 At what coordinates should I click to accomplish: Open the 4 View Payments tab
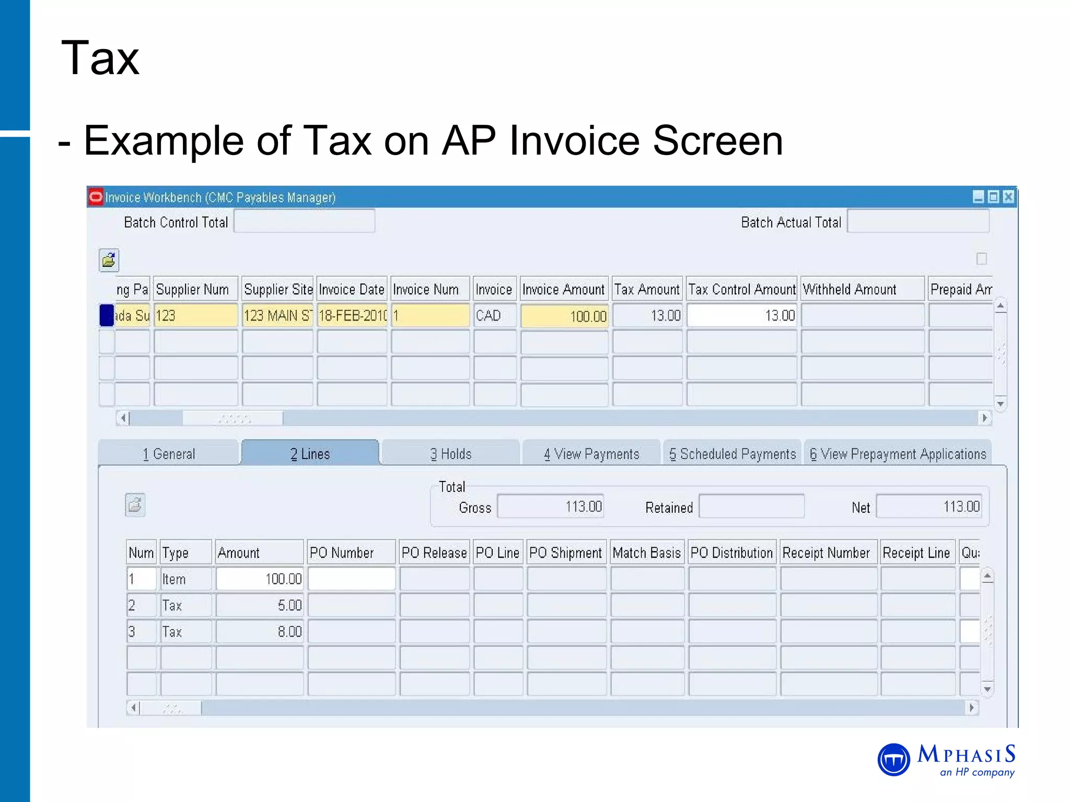click(x=591, y=453)
